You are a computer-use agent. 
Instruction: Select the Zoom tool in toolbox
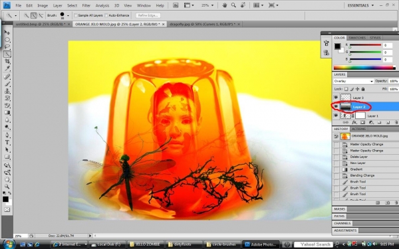coord(7,187)
